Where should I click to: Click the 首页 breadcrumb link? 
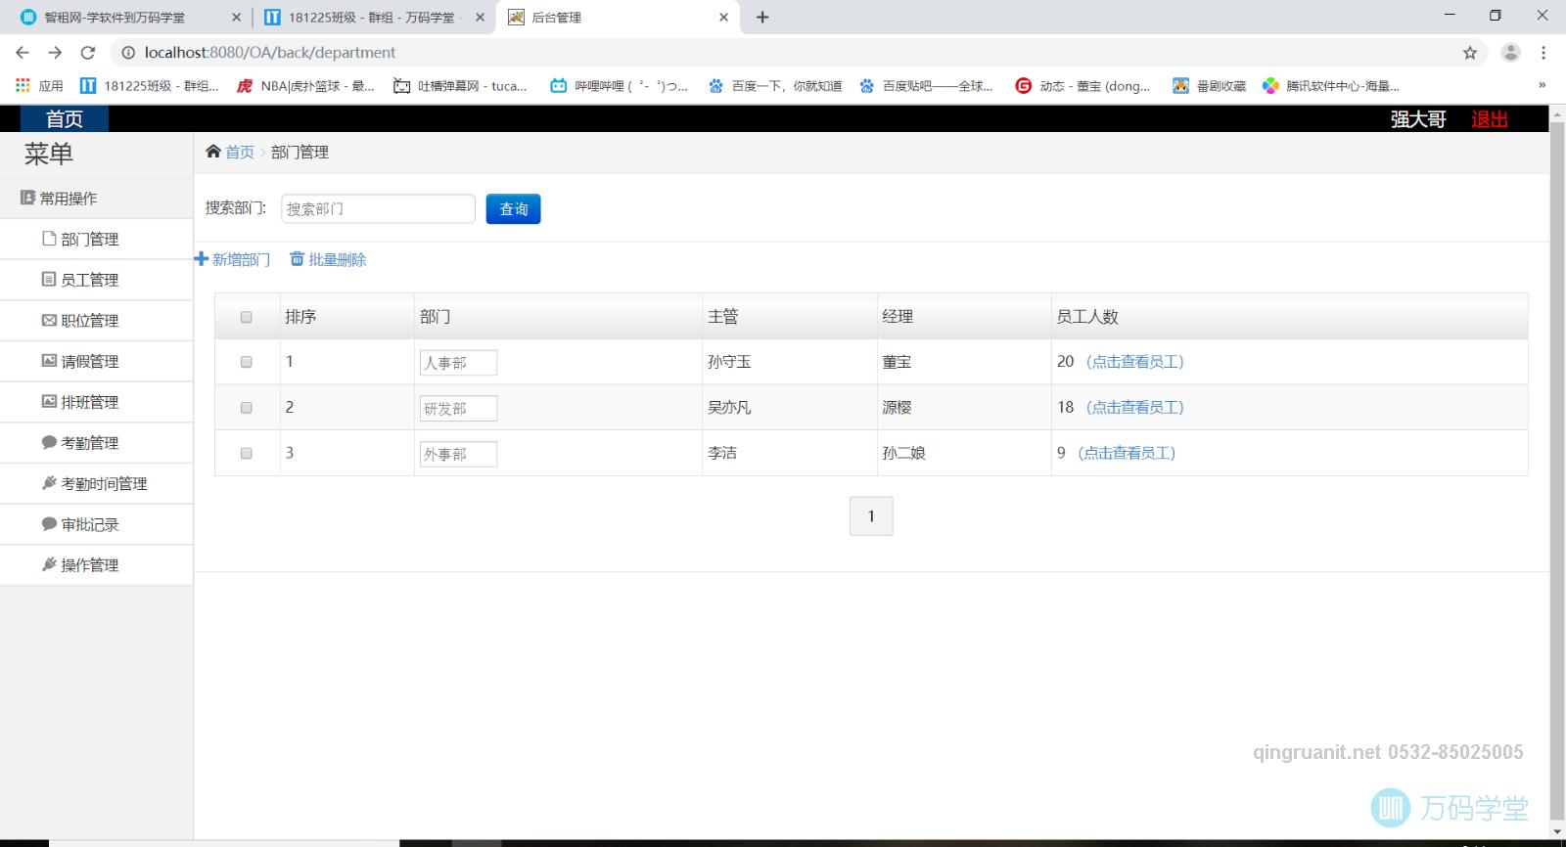coord(240,152)
